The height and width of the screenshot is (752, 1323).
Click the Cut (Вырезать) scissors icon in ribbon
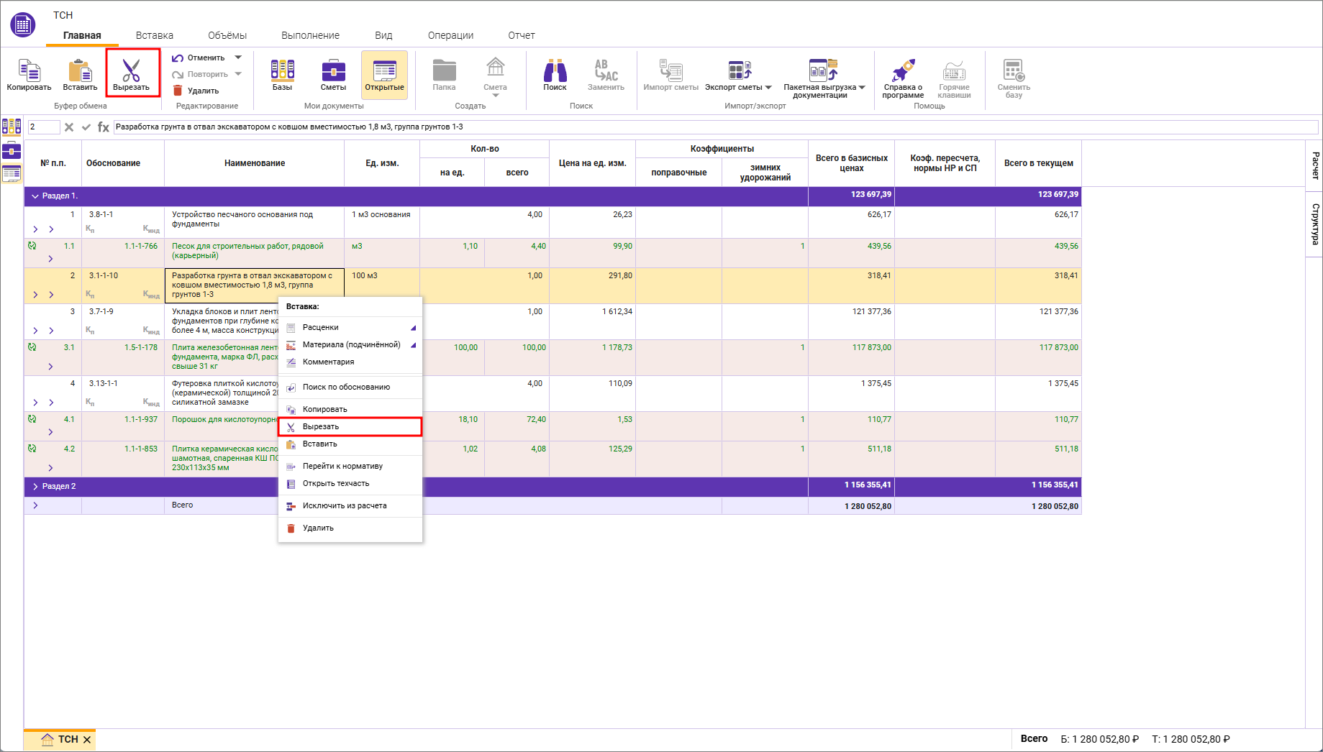click(131, 70)
